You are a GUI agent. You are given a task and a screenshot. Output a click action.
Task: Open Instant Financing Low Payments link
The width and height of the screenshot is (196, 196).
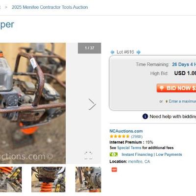(152, 154)
